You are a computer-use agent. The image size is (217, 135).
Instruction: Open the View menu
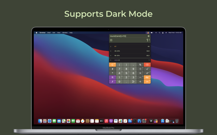tap(59, 33)
